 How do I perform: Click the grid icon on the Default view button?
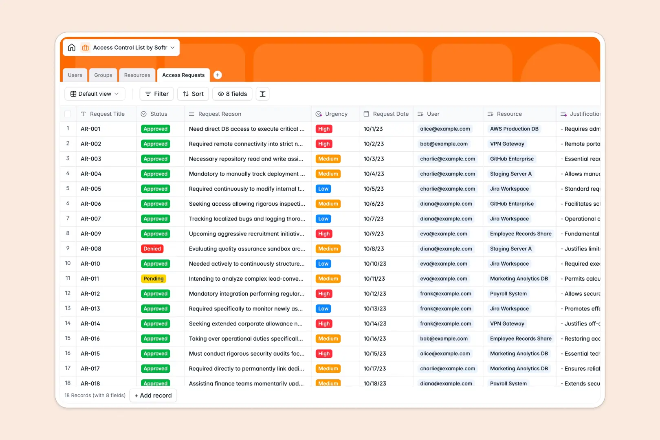click(73, 94)
